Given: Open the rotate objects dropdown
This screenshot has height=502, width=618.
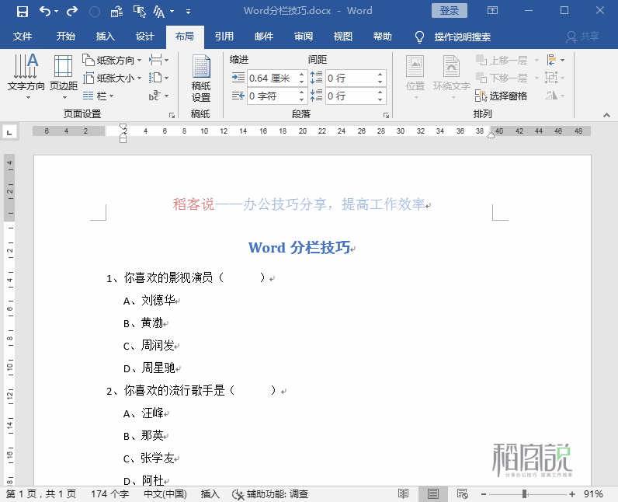Looking at the screenshot, I should (x=555, y=96).
